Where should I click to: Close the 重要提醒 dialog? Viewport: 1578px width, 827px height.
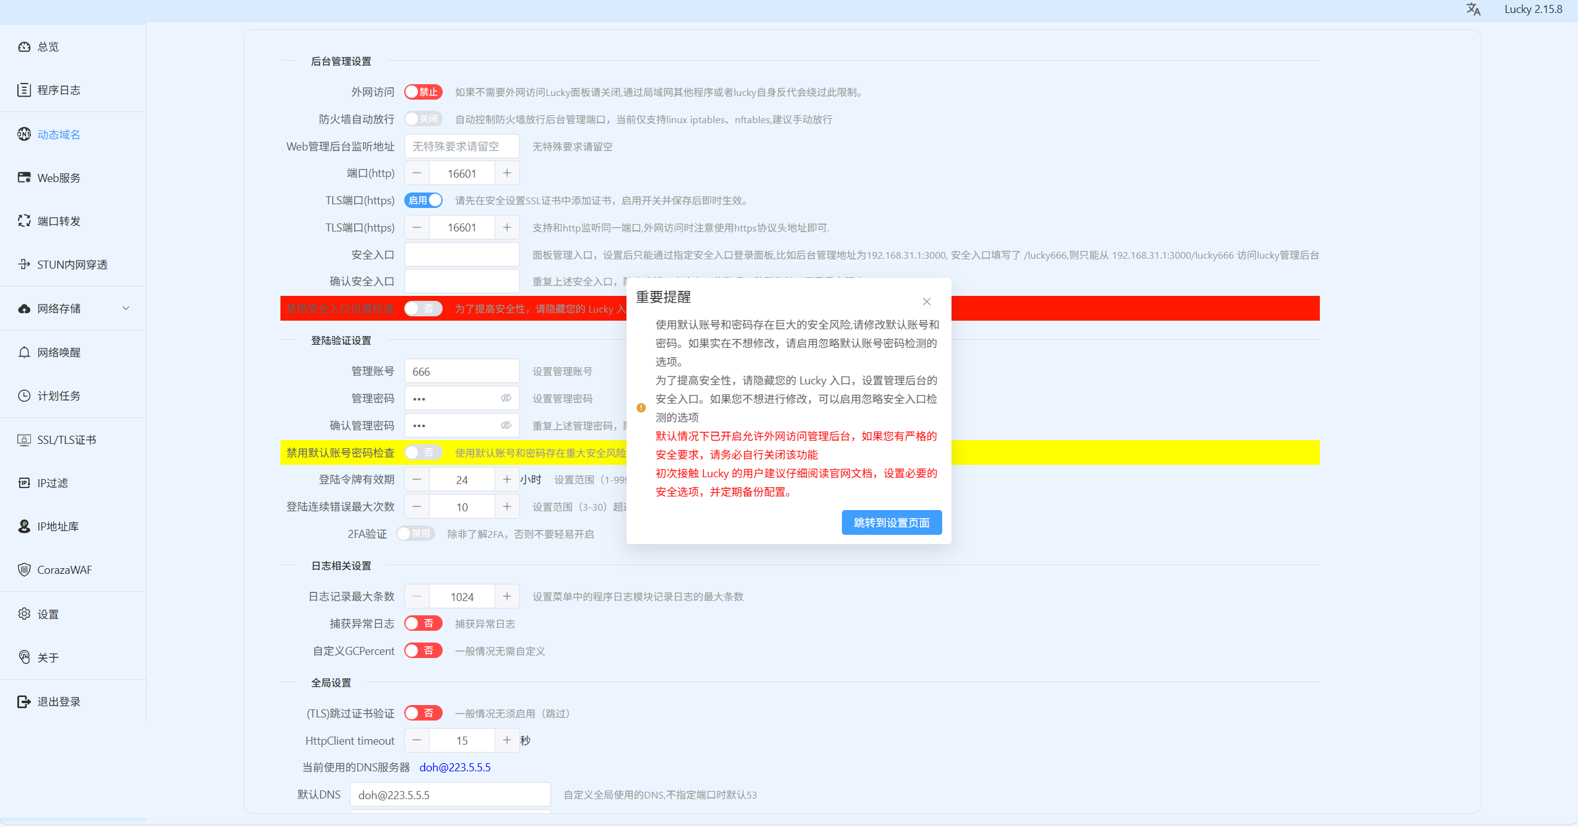tap(926, 301)
